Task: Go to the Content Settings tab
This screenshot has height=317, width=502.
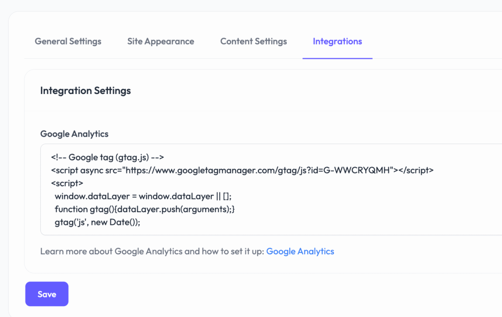Action: click(x=253, y=42)
